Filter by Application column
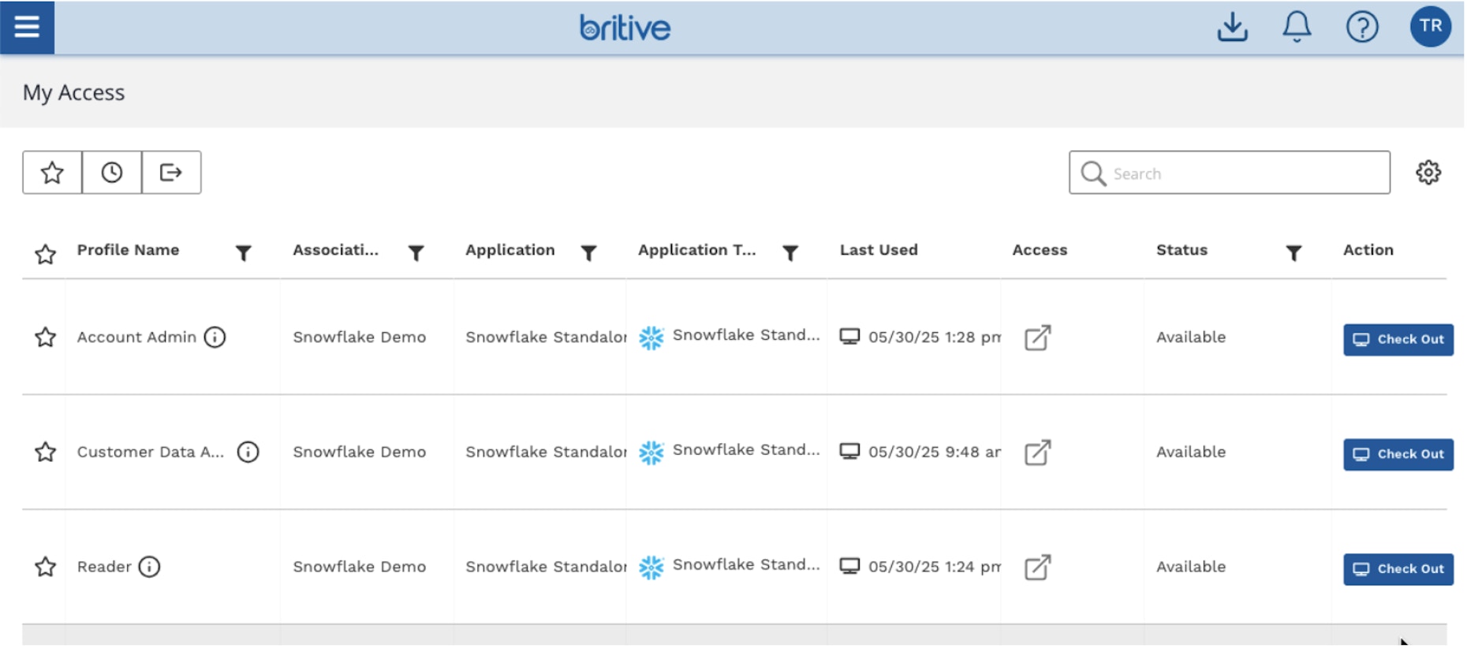The width and height of the screenshot is (1467, 652). (588, 253)
